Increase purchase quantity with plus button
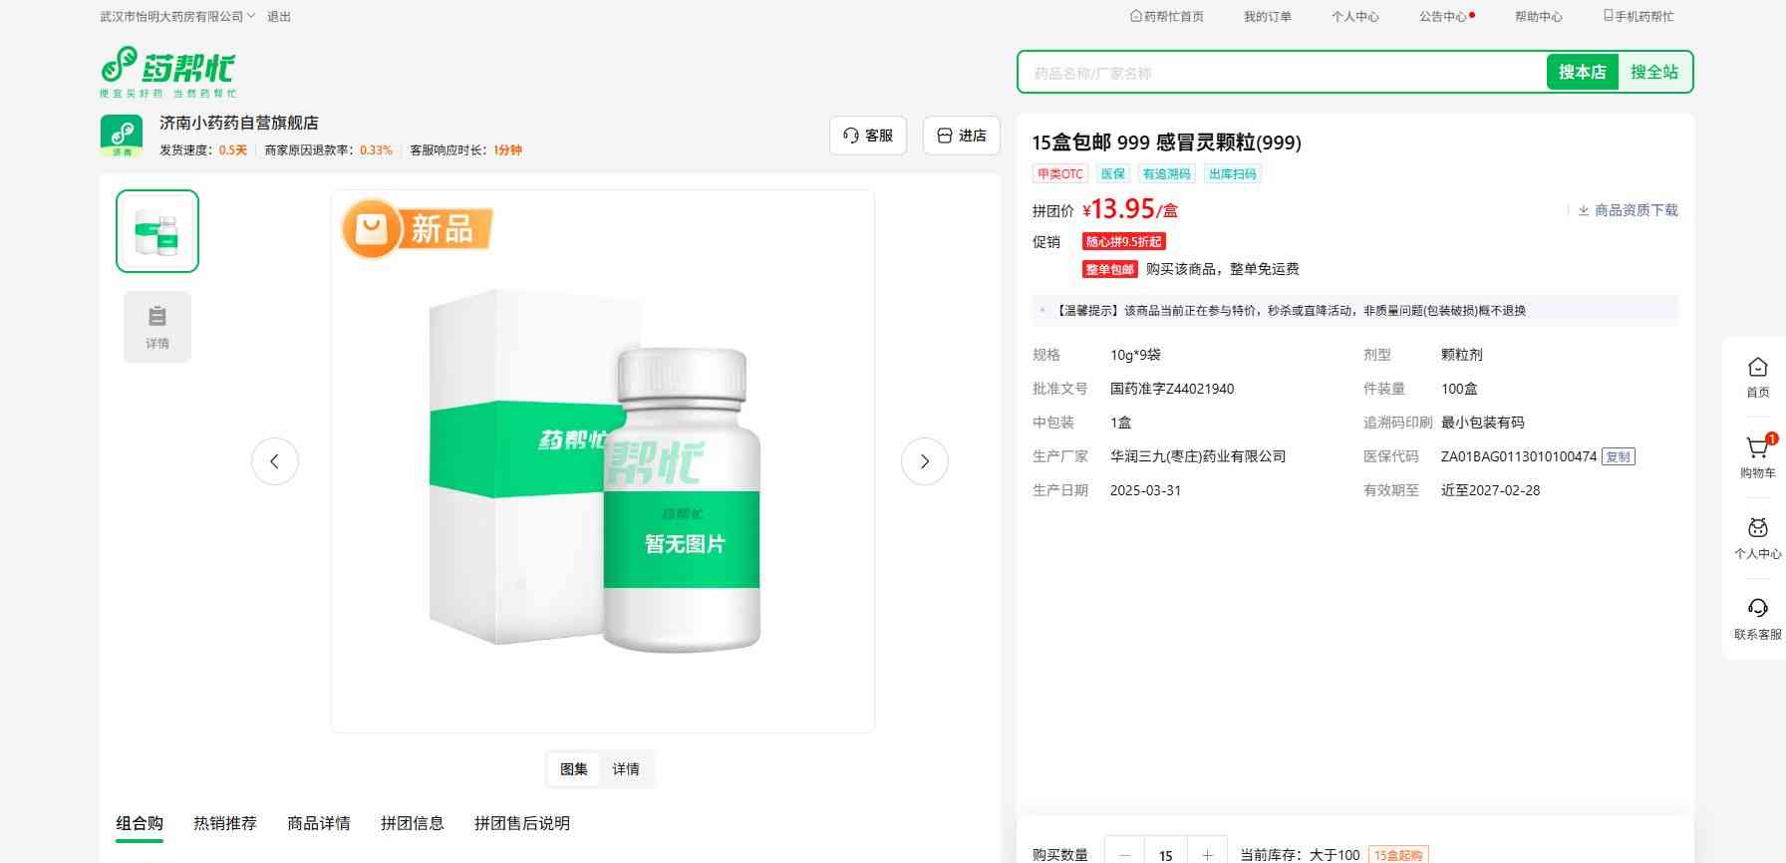1786x863 pixels. click(x=1207, y=854)
